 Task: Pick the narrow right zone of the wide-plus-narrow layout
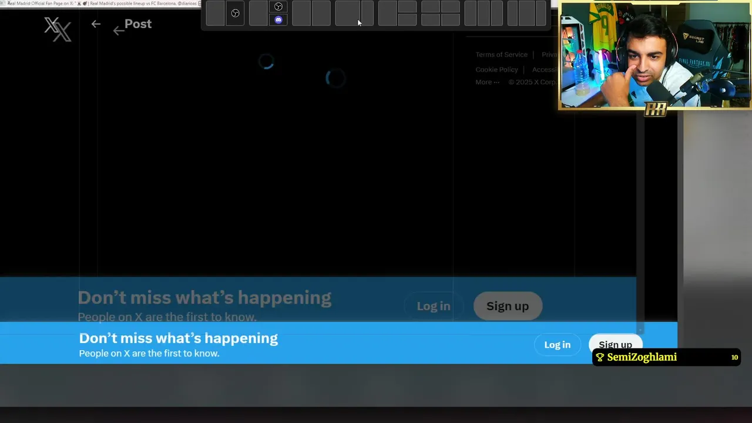pyautogui.click(x=367, y=14)
